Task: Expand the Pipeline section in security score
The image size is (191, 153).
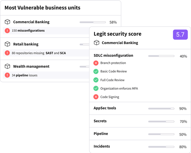Action: click(101, 134)
